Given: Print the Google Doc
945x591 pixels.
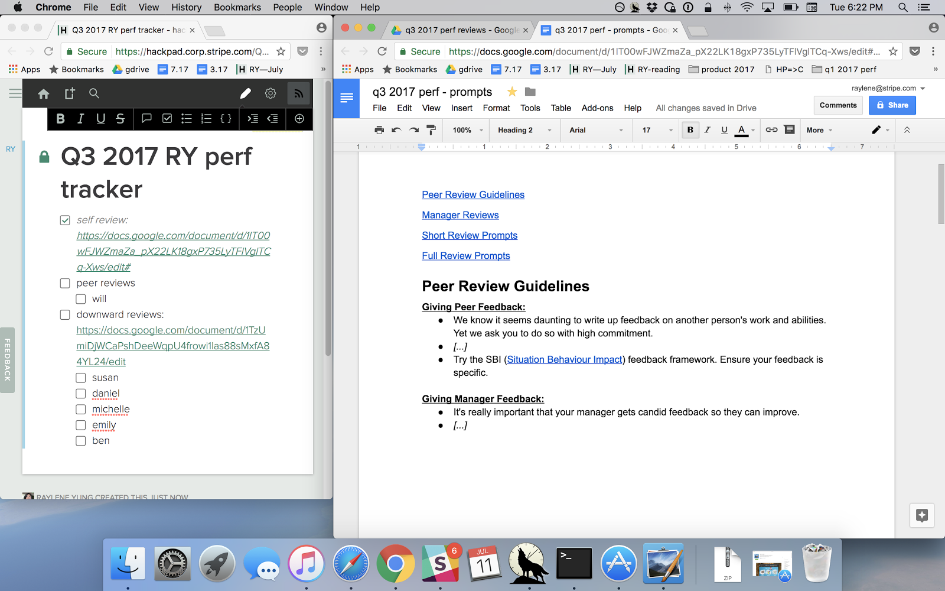Looking at the screenshot, I should 379,130.
